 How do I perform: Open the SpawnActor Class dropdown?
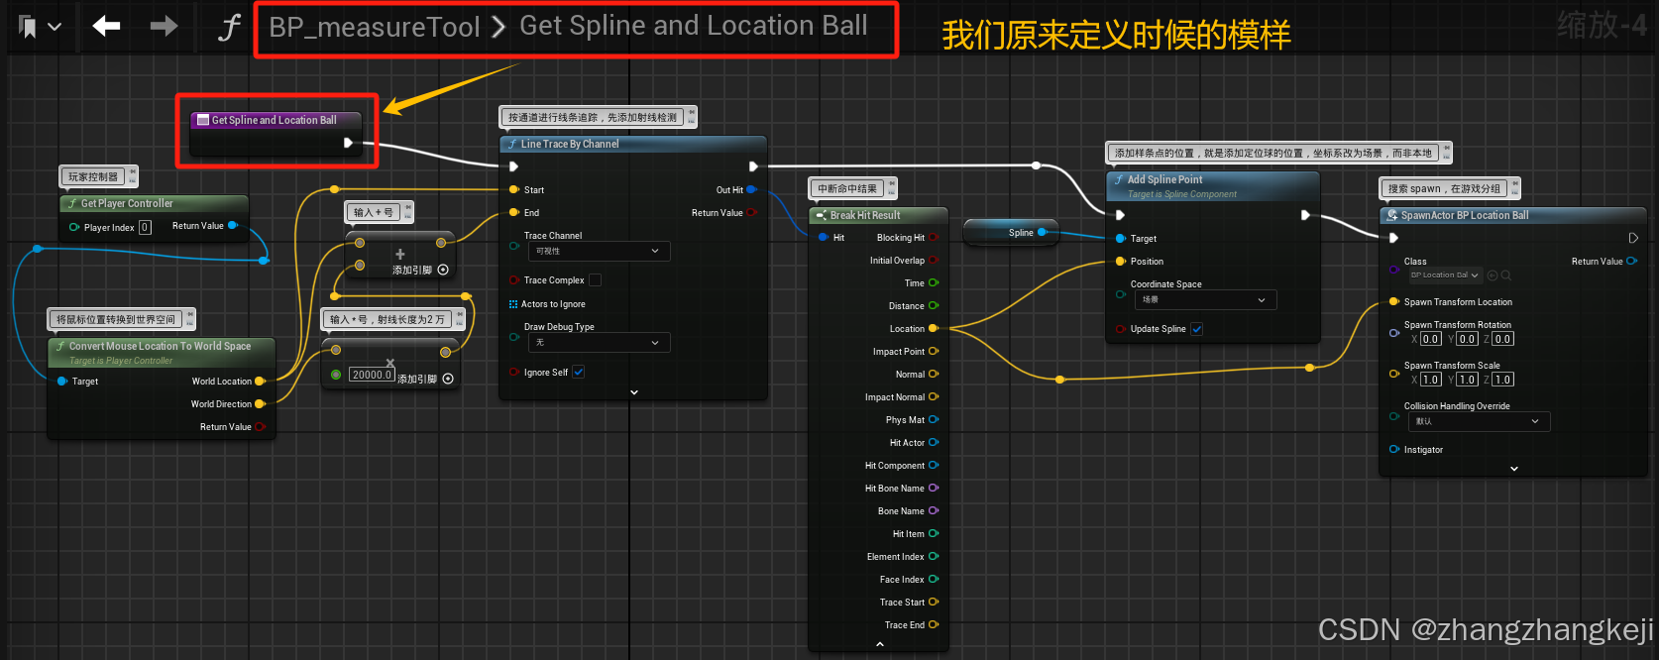tap(1445, 275)
